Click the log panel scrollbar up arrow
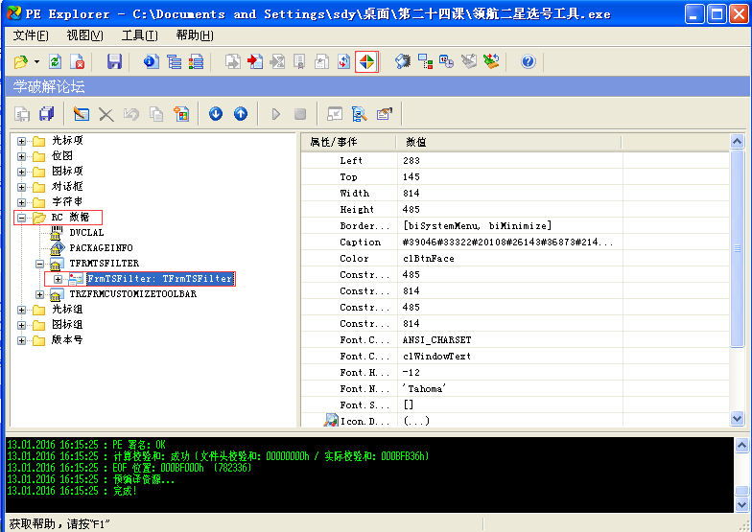 tap(742, 445)
